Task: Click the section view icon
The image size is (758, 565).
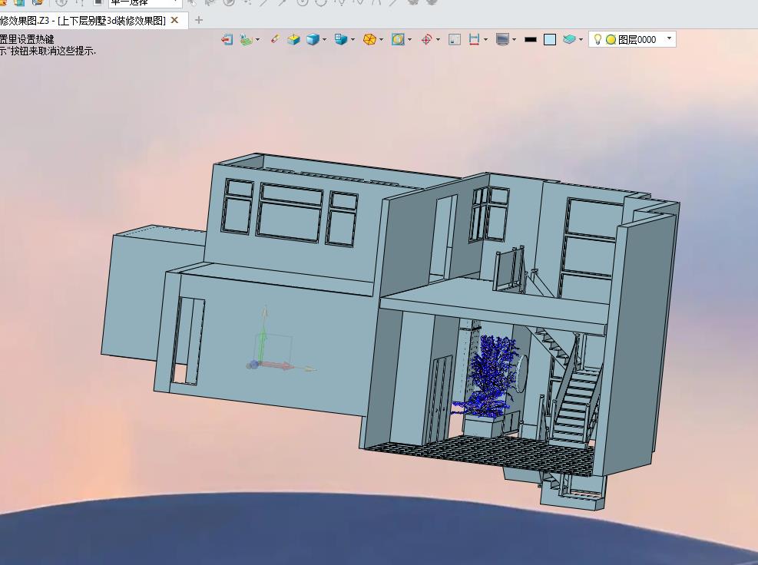Action: click(398, 40)
